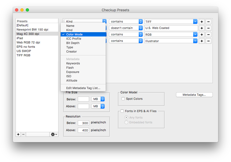Choose Exposure metadata menu item
This screenshot has width=231, height=162.
click(83, 72)
